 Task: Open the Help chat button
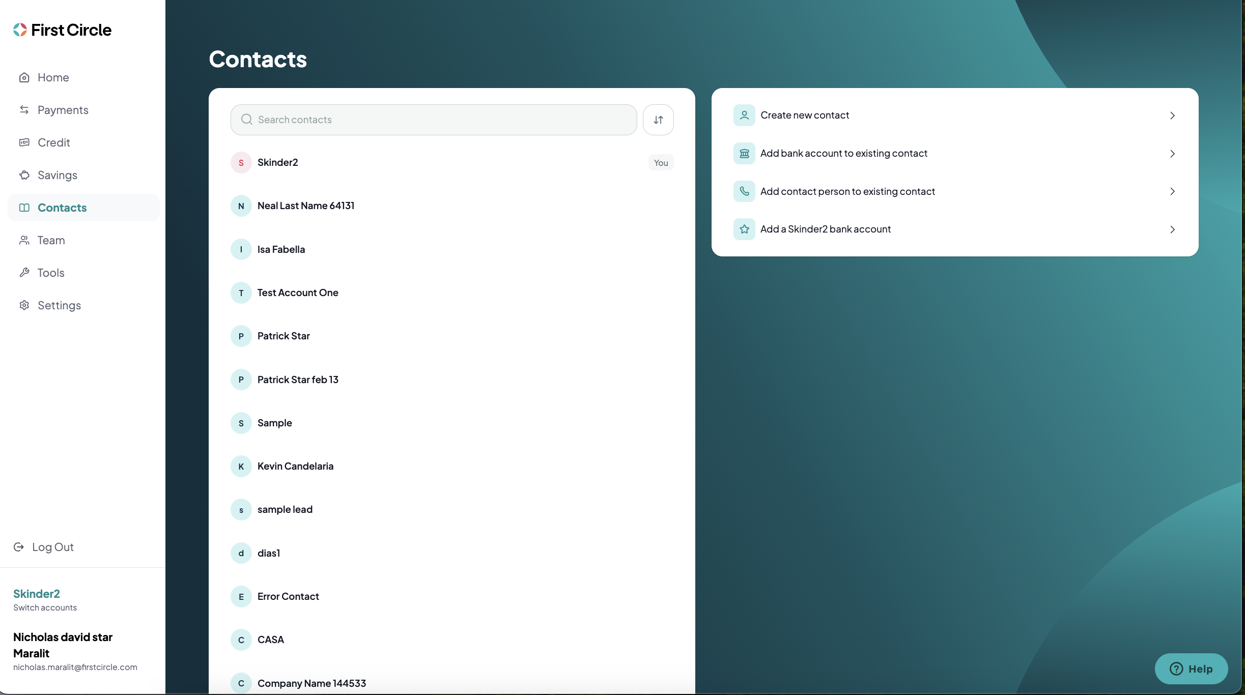coord(1191,669)
